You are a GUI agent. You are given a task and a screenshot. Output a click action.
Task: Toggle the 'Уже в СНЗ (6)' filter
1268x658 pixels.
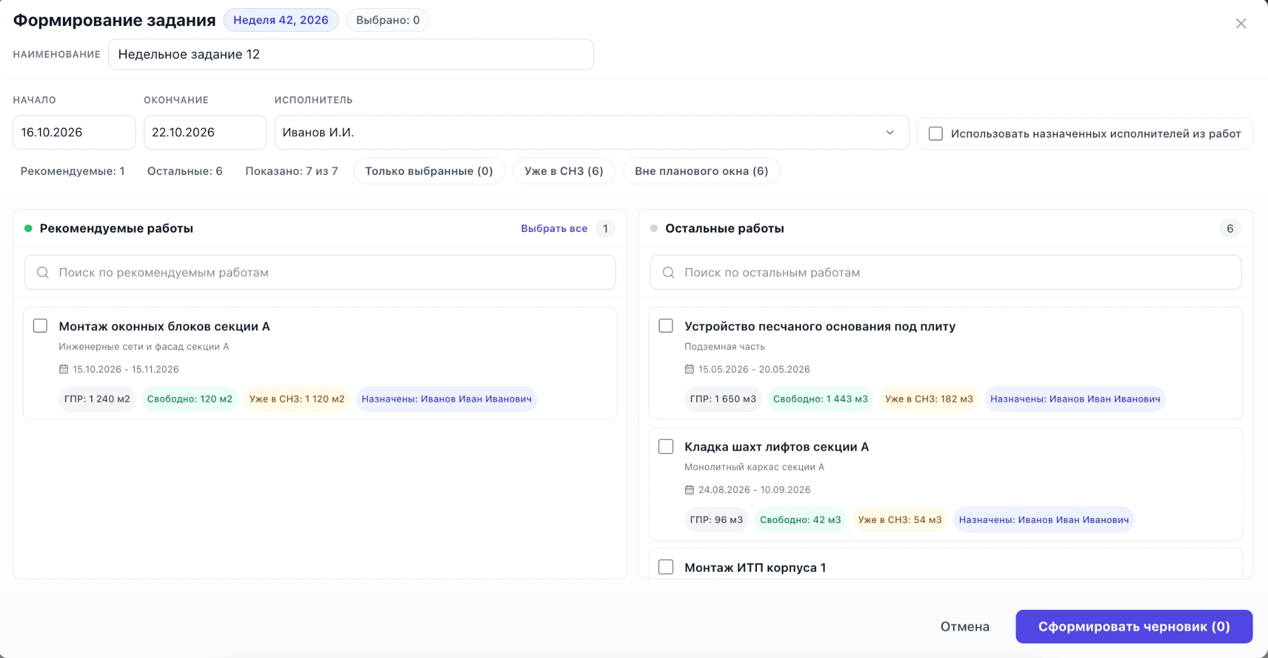pos(564,171)
